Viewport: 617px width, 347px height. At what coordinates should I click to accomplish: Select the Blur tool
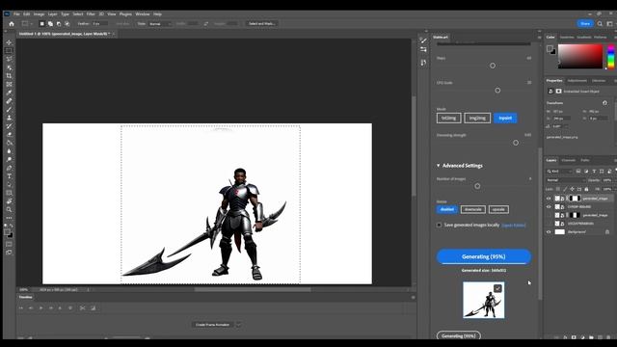(9, 151)
